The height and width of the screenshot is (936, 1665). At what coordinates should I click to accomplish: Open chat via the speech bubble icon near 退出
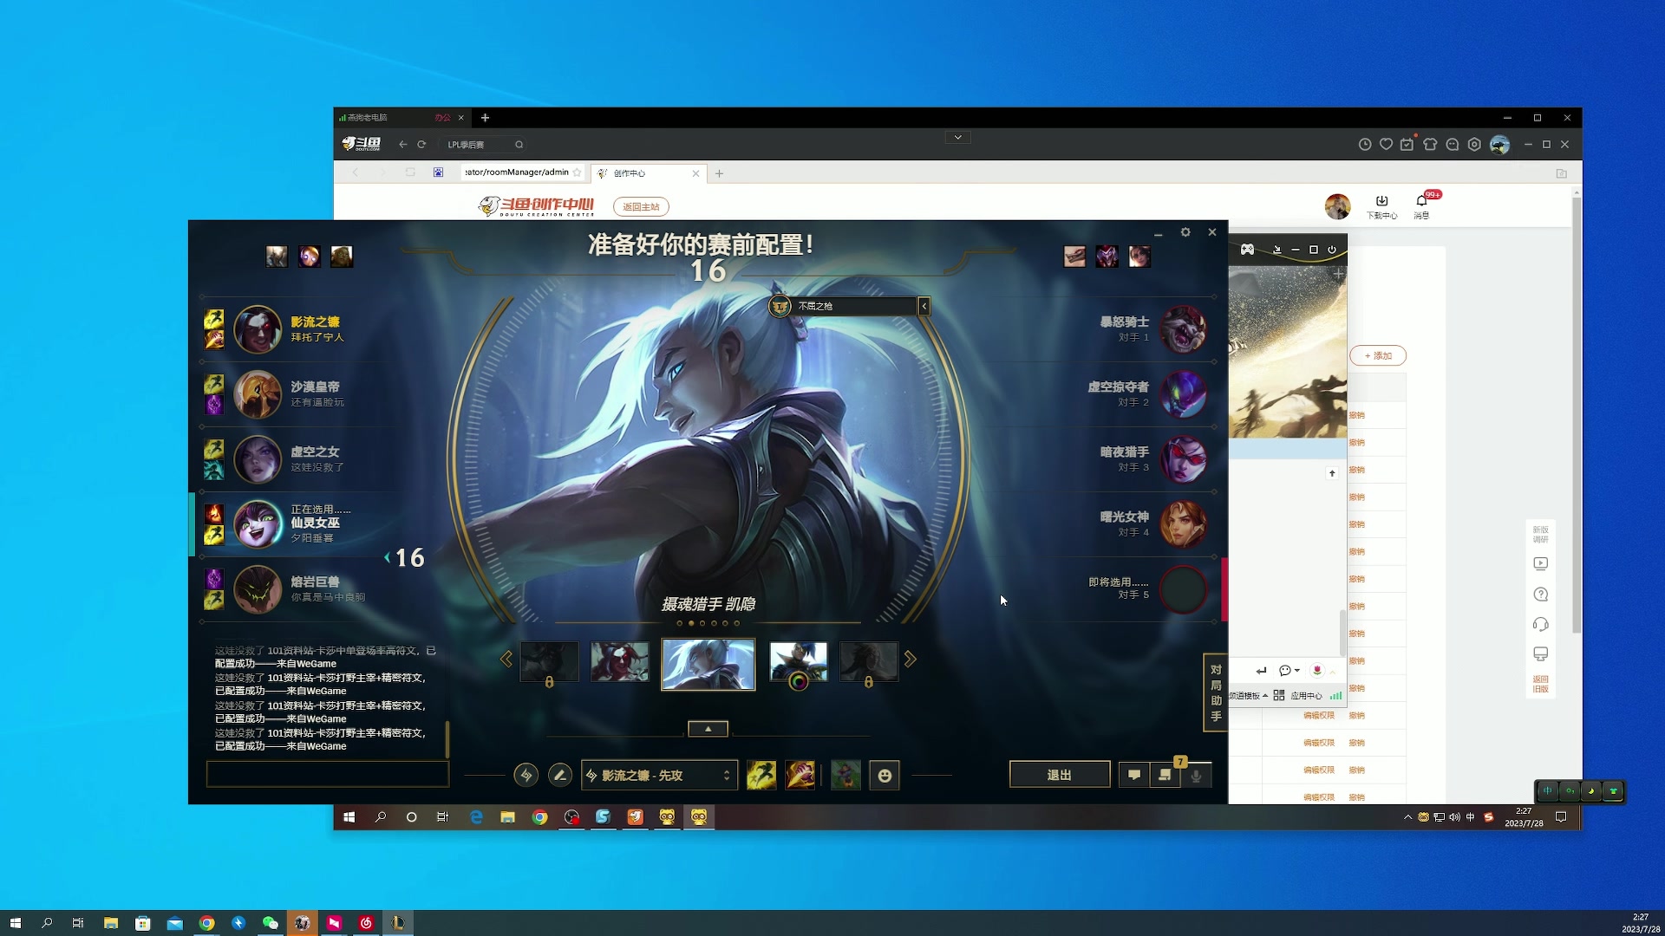pos(1134,775)
